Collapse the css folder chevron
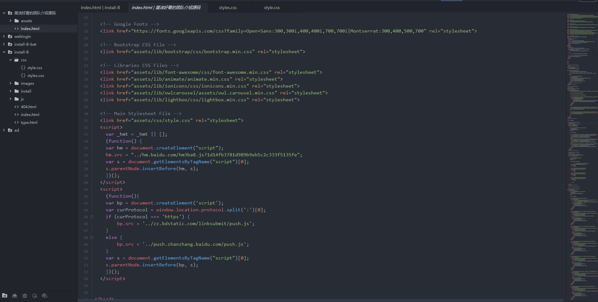This screenshot has height=302, width=598. coord(11,60)
